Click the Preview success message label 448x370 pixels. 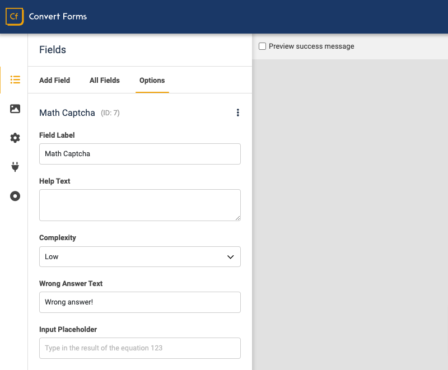(x=311, y=46)
